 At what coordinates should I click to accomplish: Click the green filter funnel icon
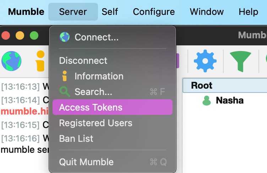coord(240,61)
